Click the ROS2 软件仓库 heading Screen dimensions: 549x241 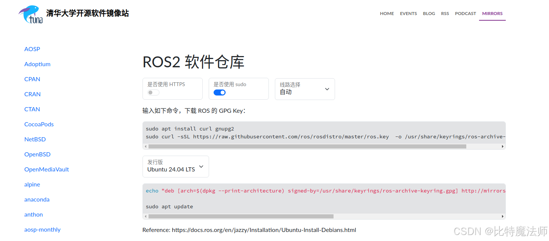click(193, 62)
